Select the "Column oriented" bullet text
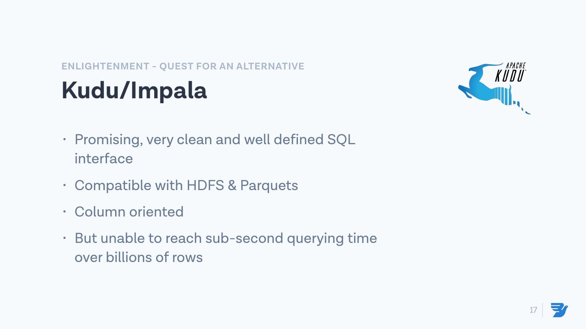This screenshot has width=586, height=329. click(x=129, y=212)
